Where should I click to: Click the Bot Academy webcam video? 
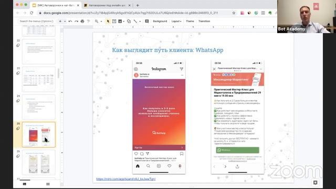tap(307, 16)
